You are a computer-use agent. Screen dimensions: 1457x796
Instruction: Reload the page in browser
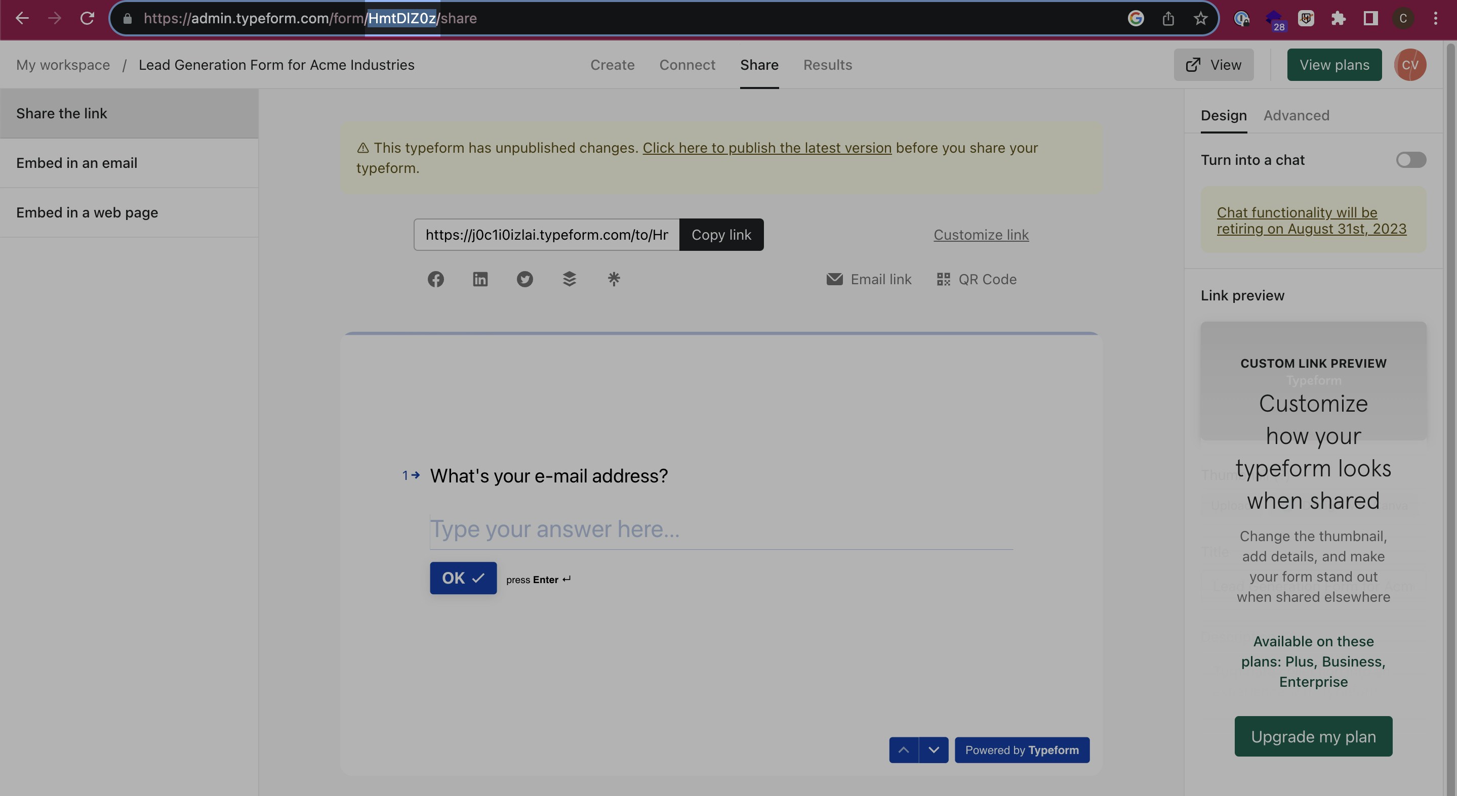pos(87,19)
